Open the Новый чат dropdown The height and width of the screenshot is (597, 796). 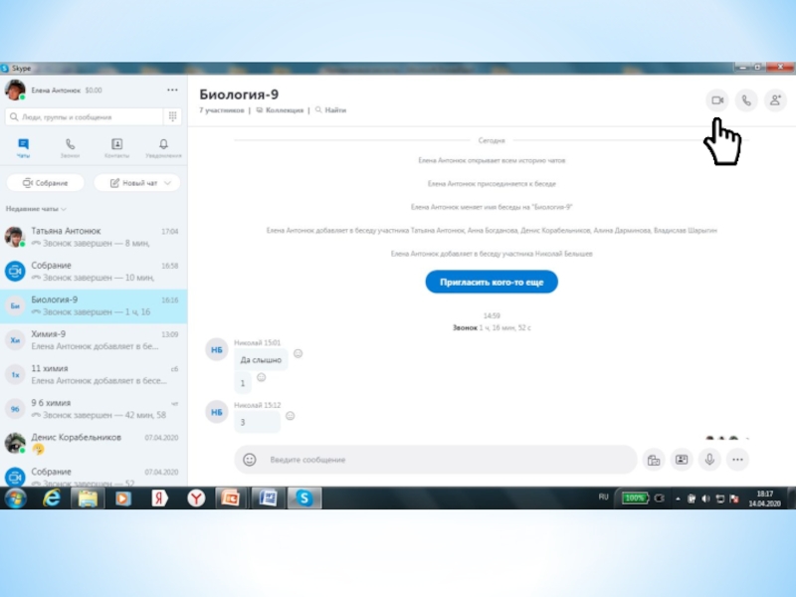coord(137,183)
